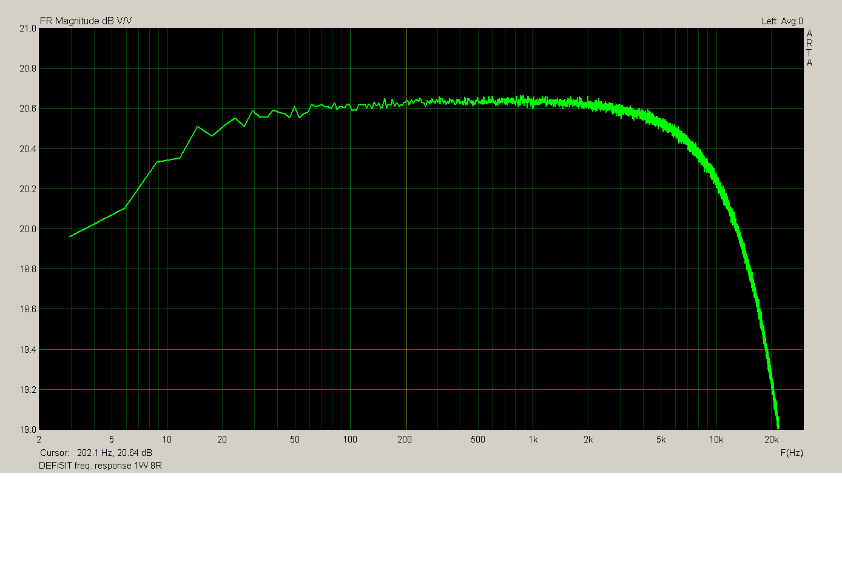The width and height of the screenshot is (842, 582).
Task: Click the 19.0 dB y-axis label
Action: [28, 430]
